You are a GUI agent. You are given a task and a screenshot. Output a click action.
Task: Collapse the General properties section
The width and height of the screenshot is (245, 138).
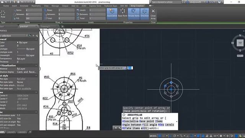(36, 39)
